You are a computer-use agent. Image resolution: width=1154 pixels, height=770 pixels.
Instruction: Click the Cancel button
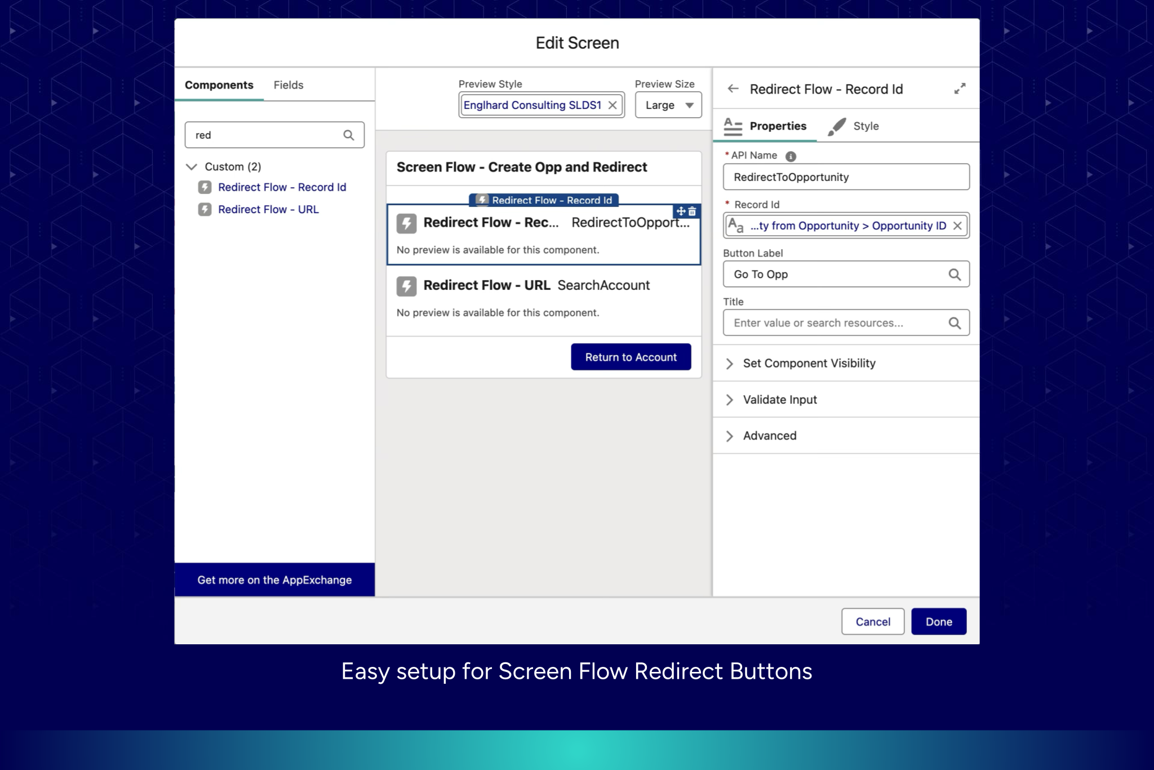(x=873, y=622)
